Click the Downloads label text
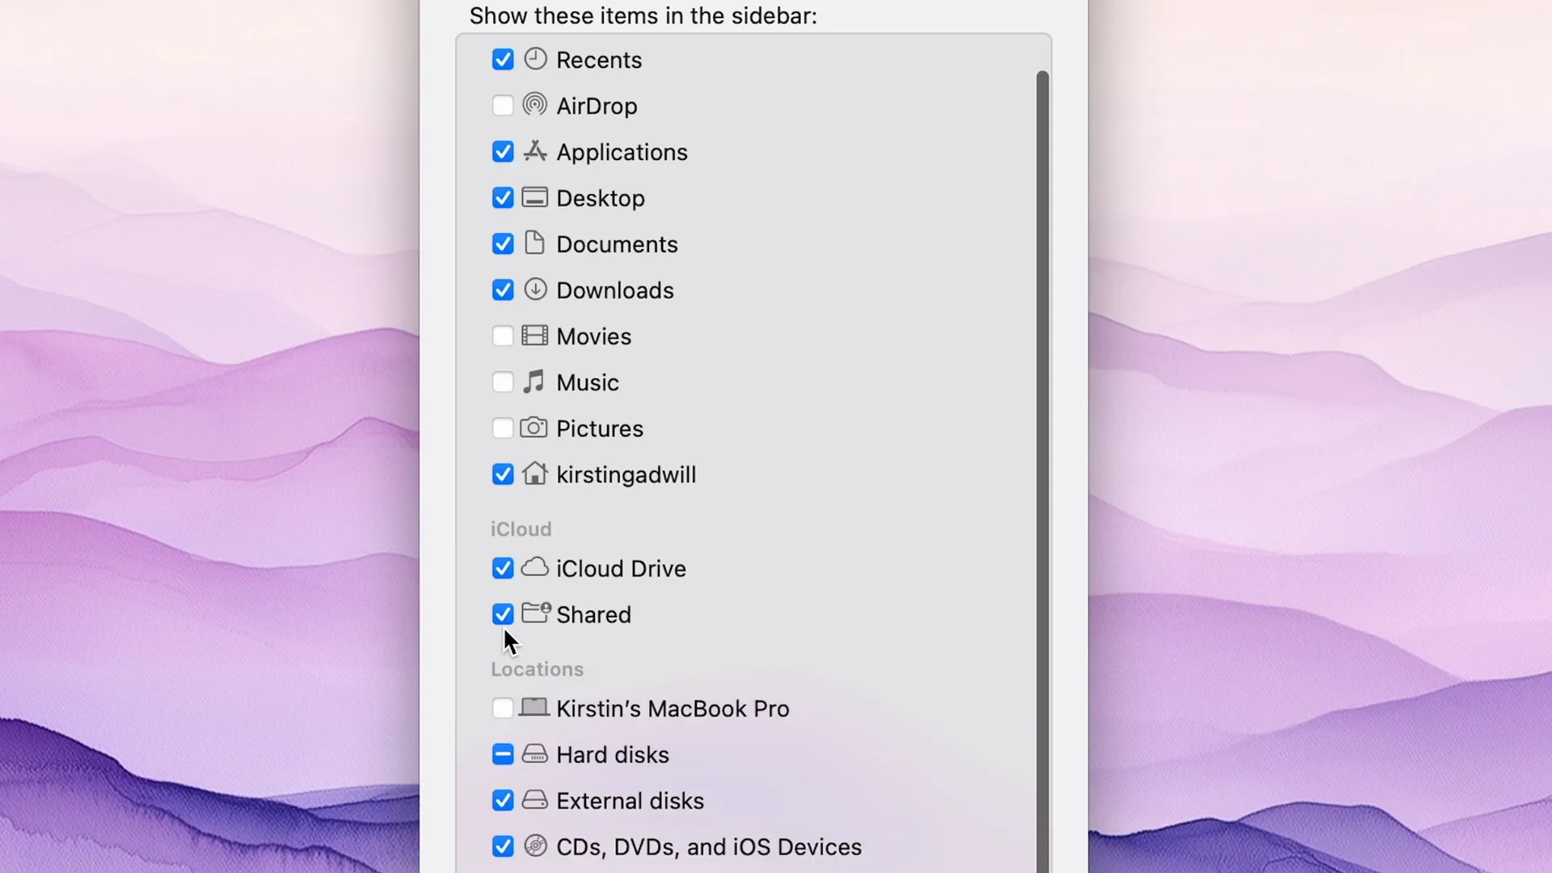The image size is (1552, 873). pos(615,290)
